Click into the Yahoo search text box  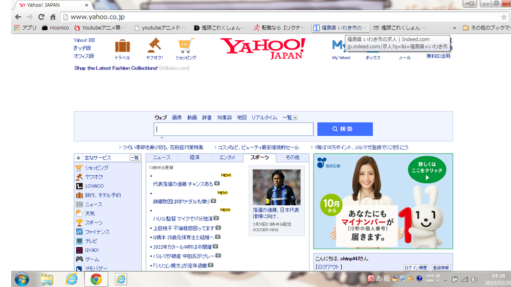[233, 129]
